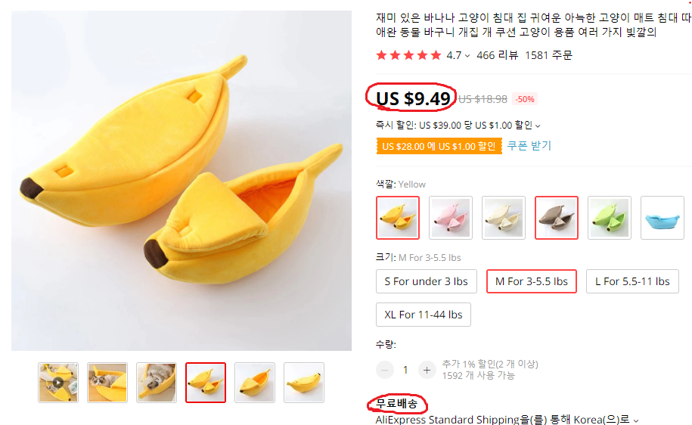The image size is (692, 425).
Task: Choose the green banana bed color
Action: coord(610,218)
